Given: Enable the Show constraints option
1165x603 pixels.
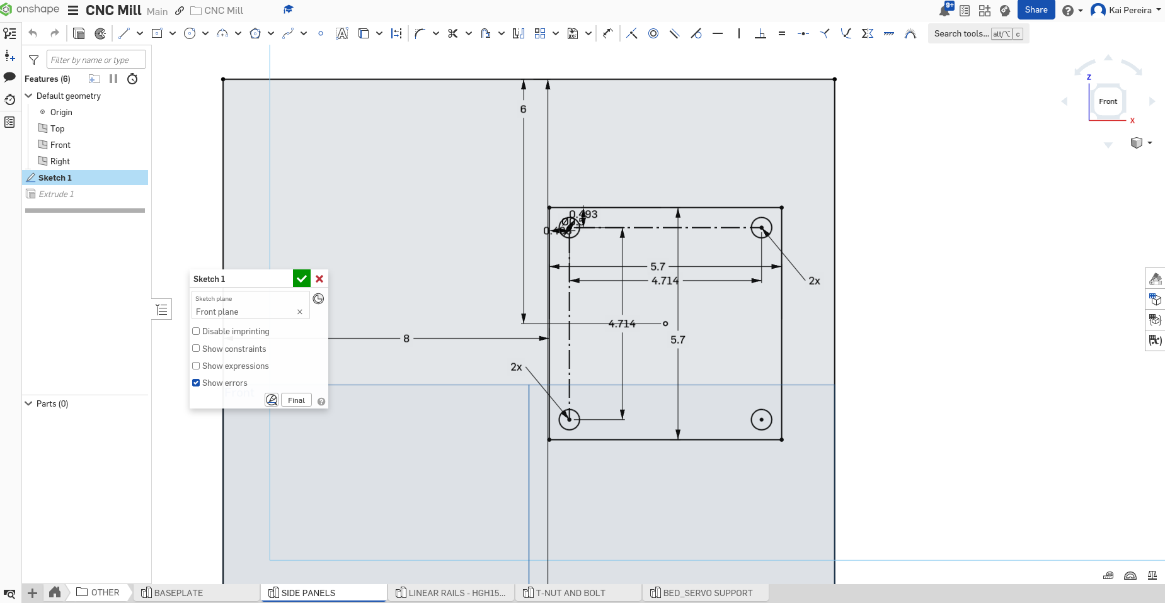Looking at the screenshot, I should click(x=196, y=349).
